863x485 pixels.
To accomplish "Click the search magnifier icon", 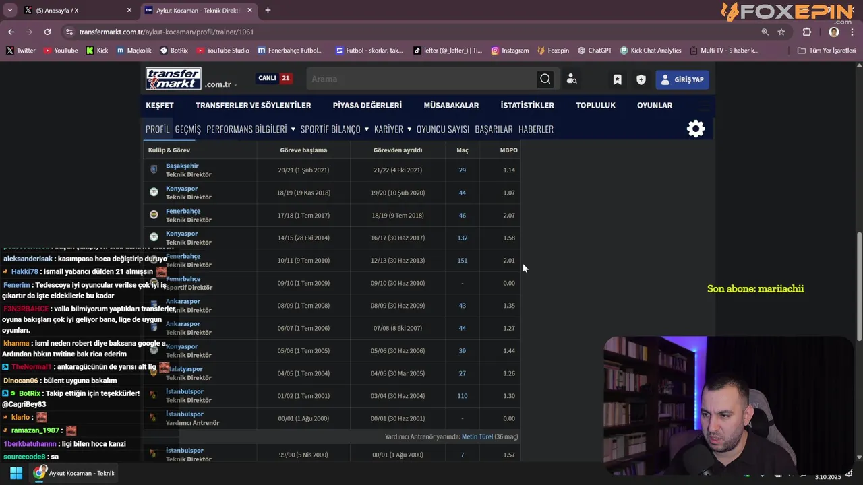I will (x=545, y=79).
